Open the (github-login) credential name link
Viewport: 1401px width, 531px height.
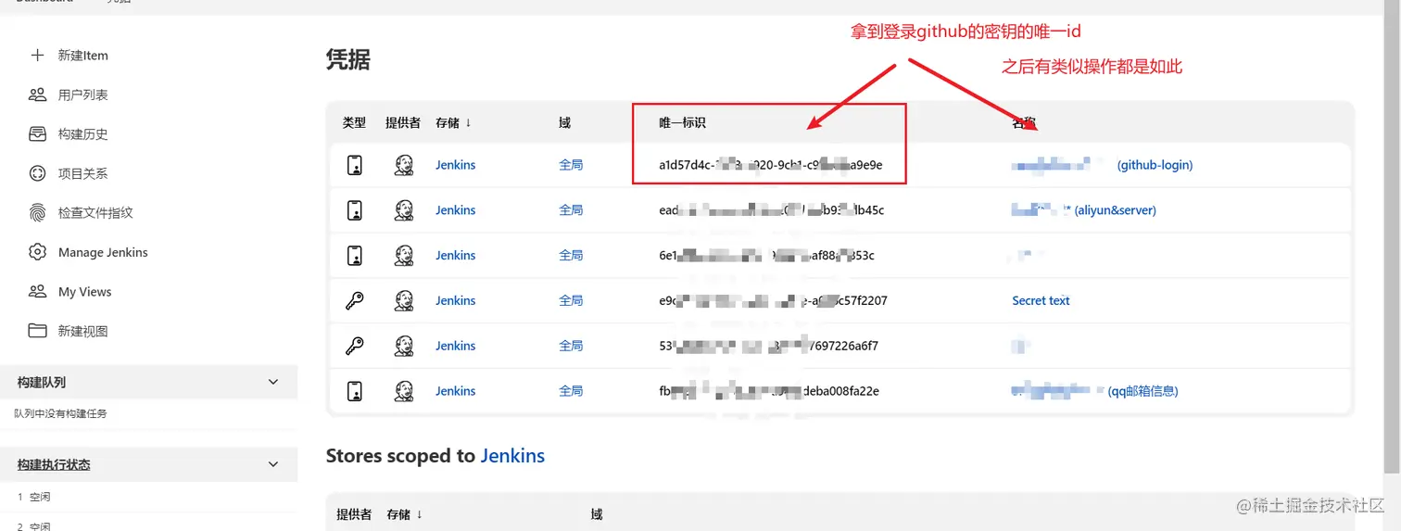tap(1155, 165)
